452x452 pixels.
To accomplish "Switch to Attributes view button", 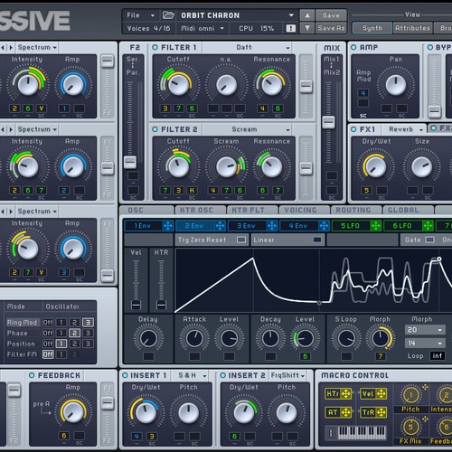I will 412,28.
